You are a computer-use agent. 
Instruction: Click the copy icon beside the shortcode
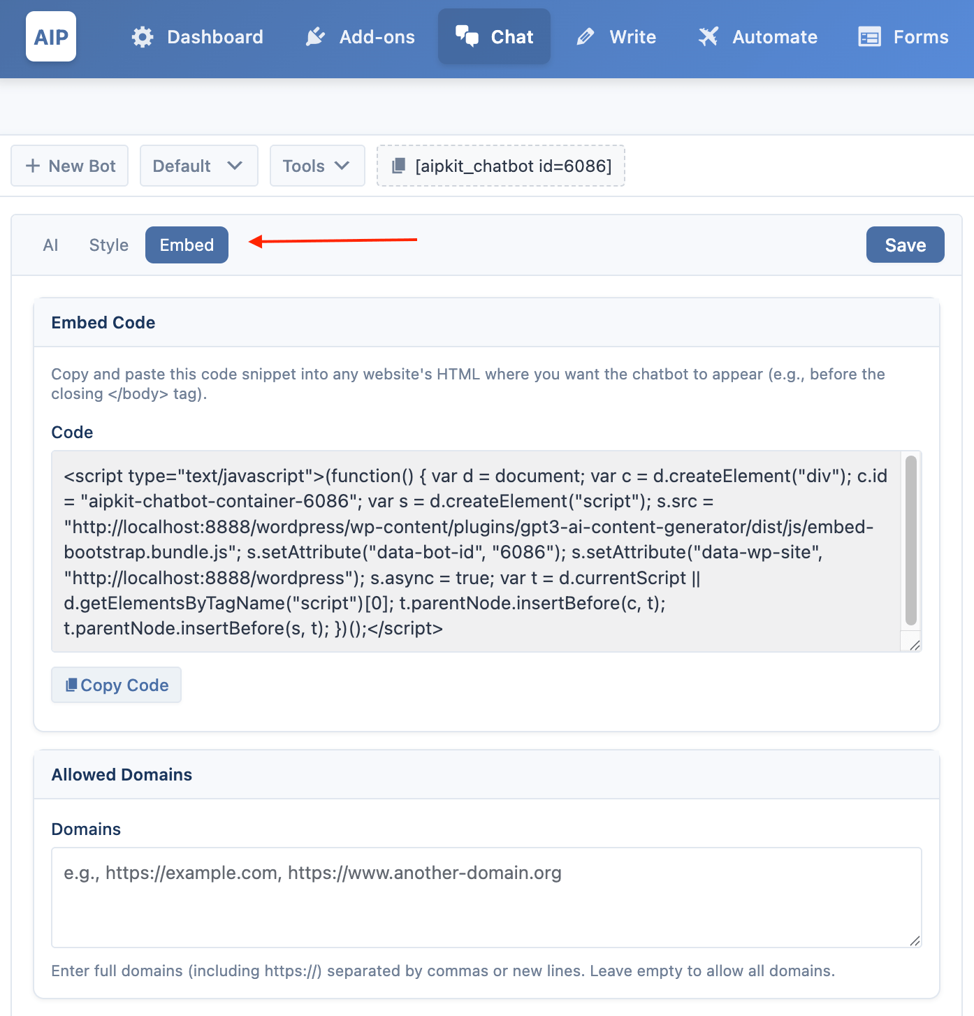point(398,166)
